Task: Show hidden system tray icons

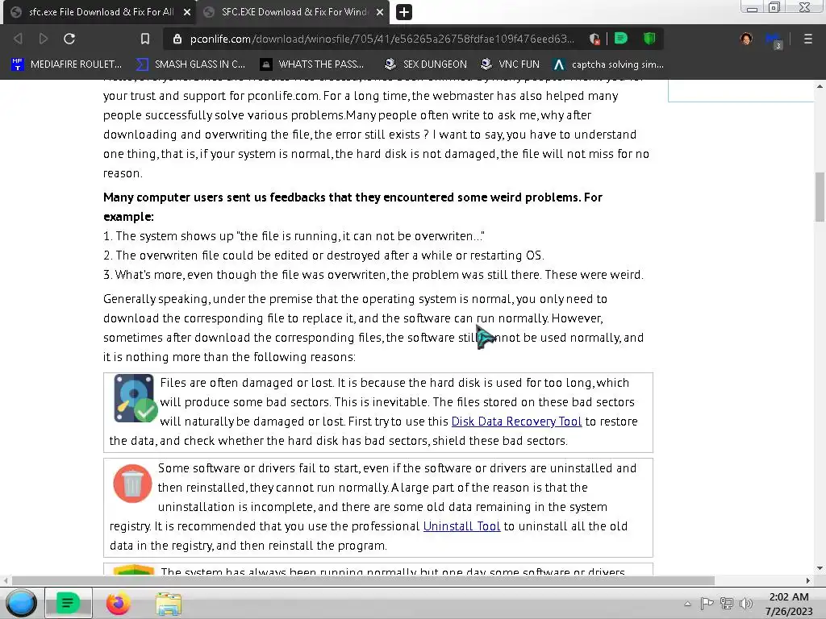Action: 687,604
